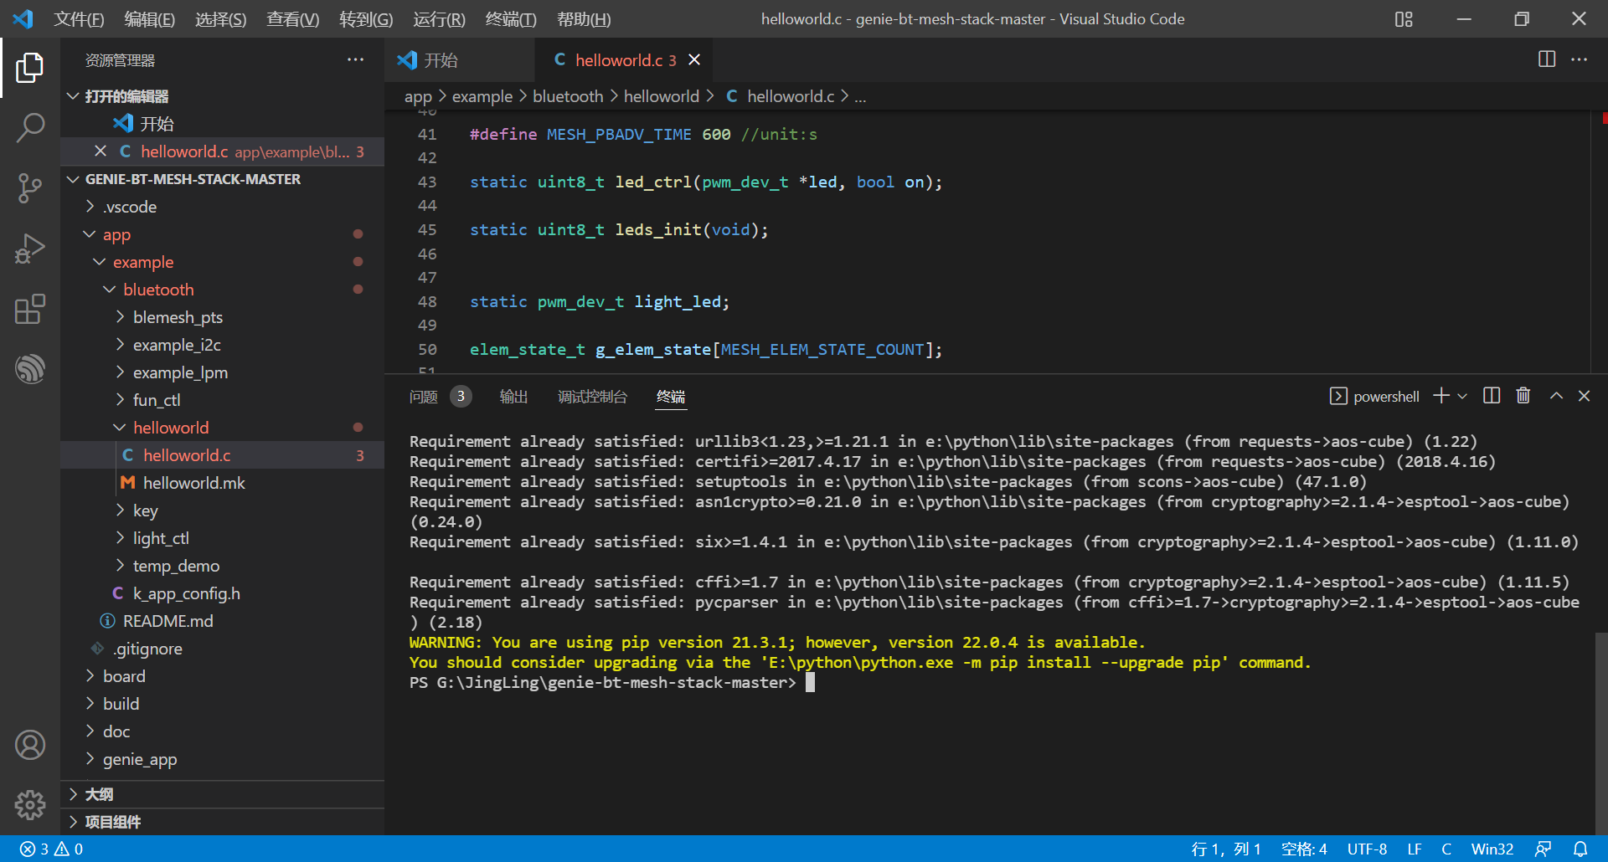Open the Extensions view
The height and width of the screenshot is (862, 1608).
coord(30,309)
